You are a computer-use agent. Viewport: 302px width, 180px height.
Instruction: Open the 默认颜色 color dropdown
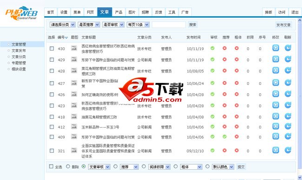tap(223, 167)
